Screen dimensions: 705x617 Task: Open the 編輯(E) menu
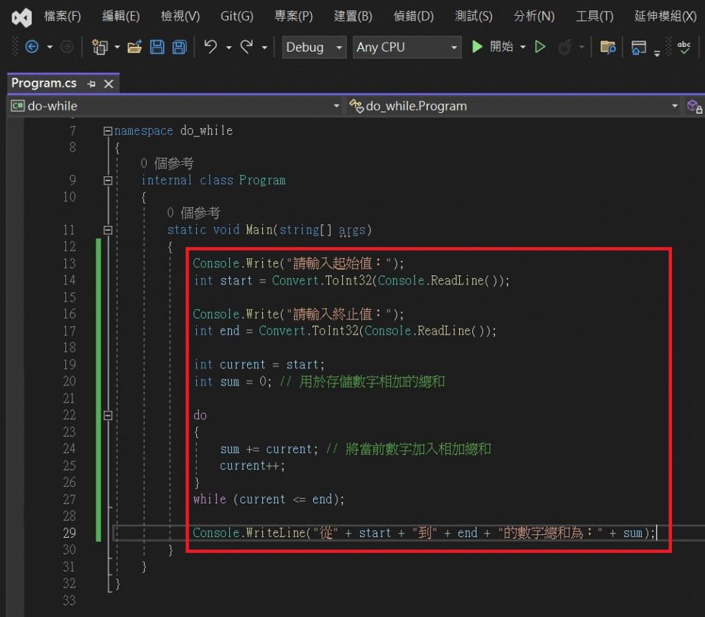point(121,17)
